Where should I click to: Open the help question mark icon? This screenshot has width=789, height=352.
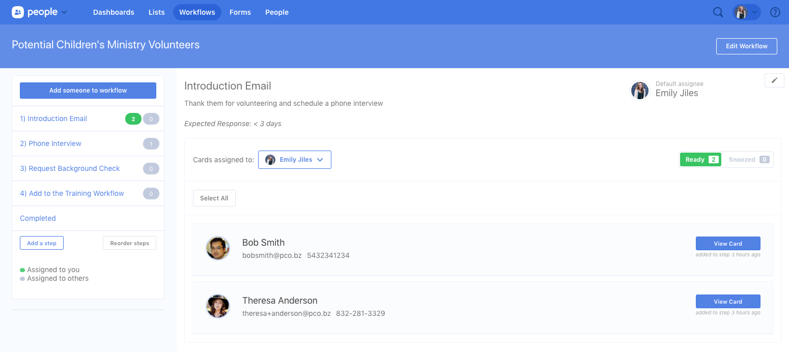pyautogui.click(x=775, y=12)
